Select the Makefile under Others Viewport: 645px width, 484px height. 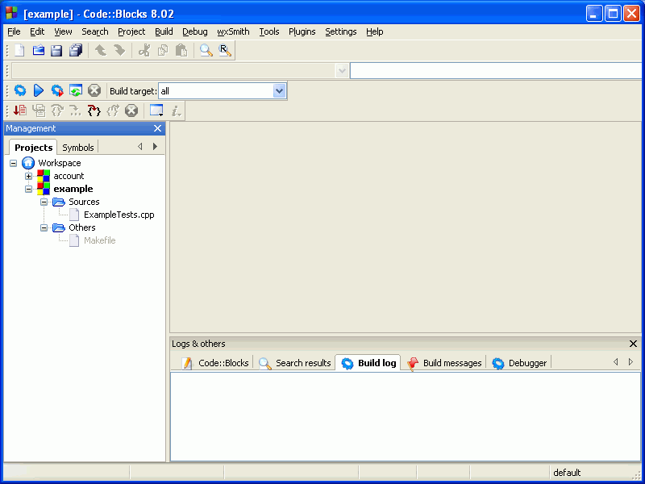pyautogui.click(x=100, y=240)
